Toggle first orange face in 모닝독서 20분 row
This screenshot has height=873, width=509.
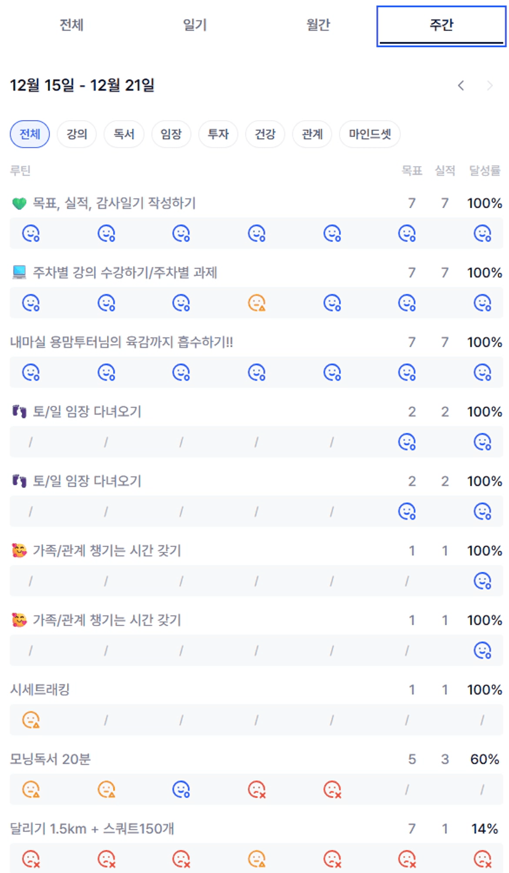(31, 789)
